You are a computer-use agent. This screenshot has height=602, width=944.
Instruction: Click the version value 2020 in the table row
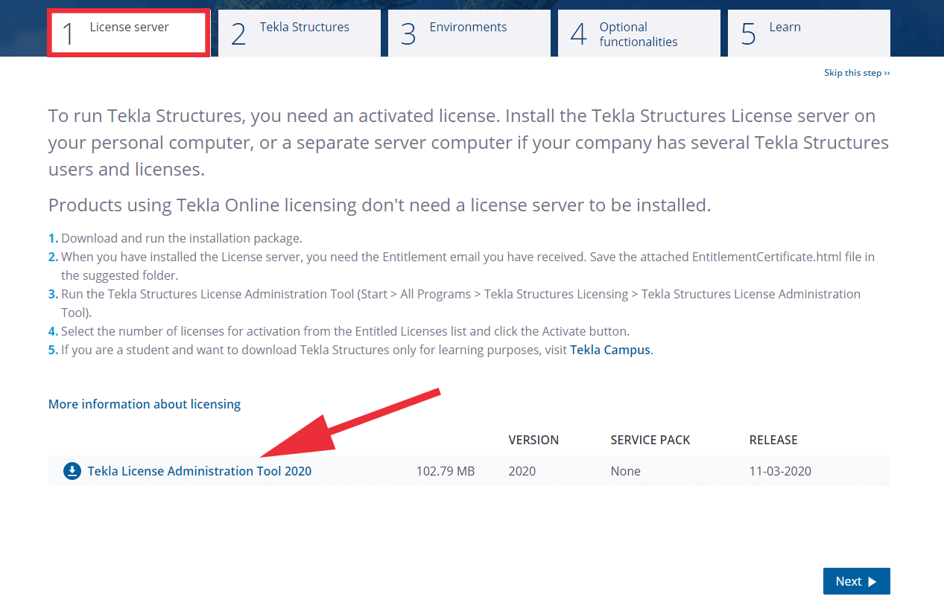(522, 471)
